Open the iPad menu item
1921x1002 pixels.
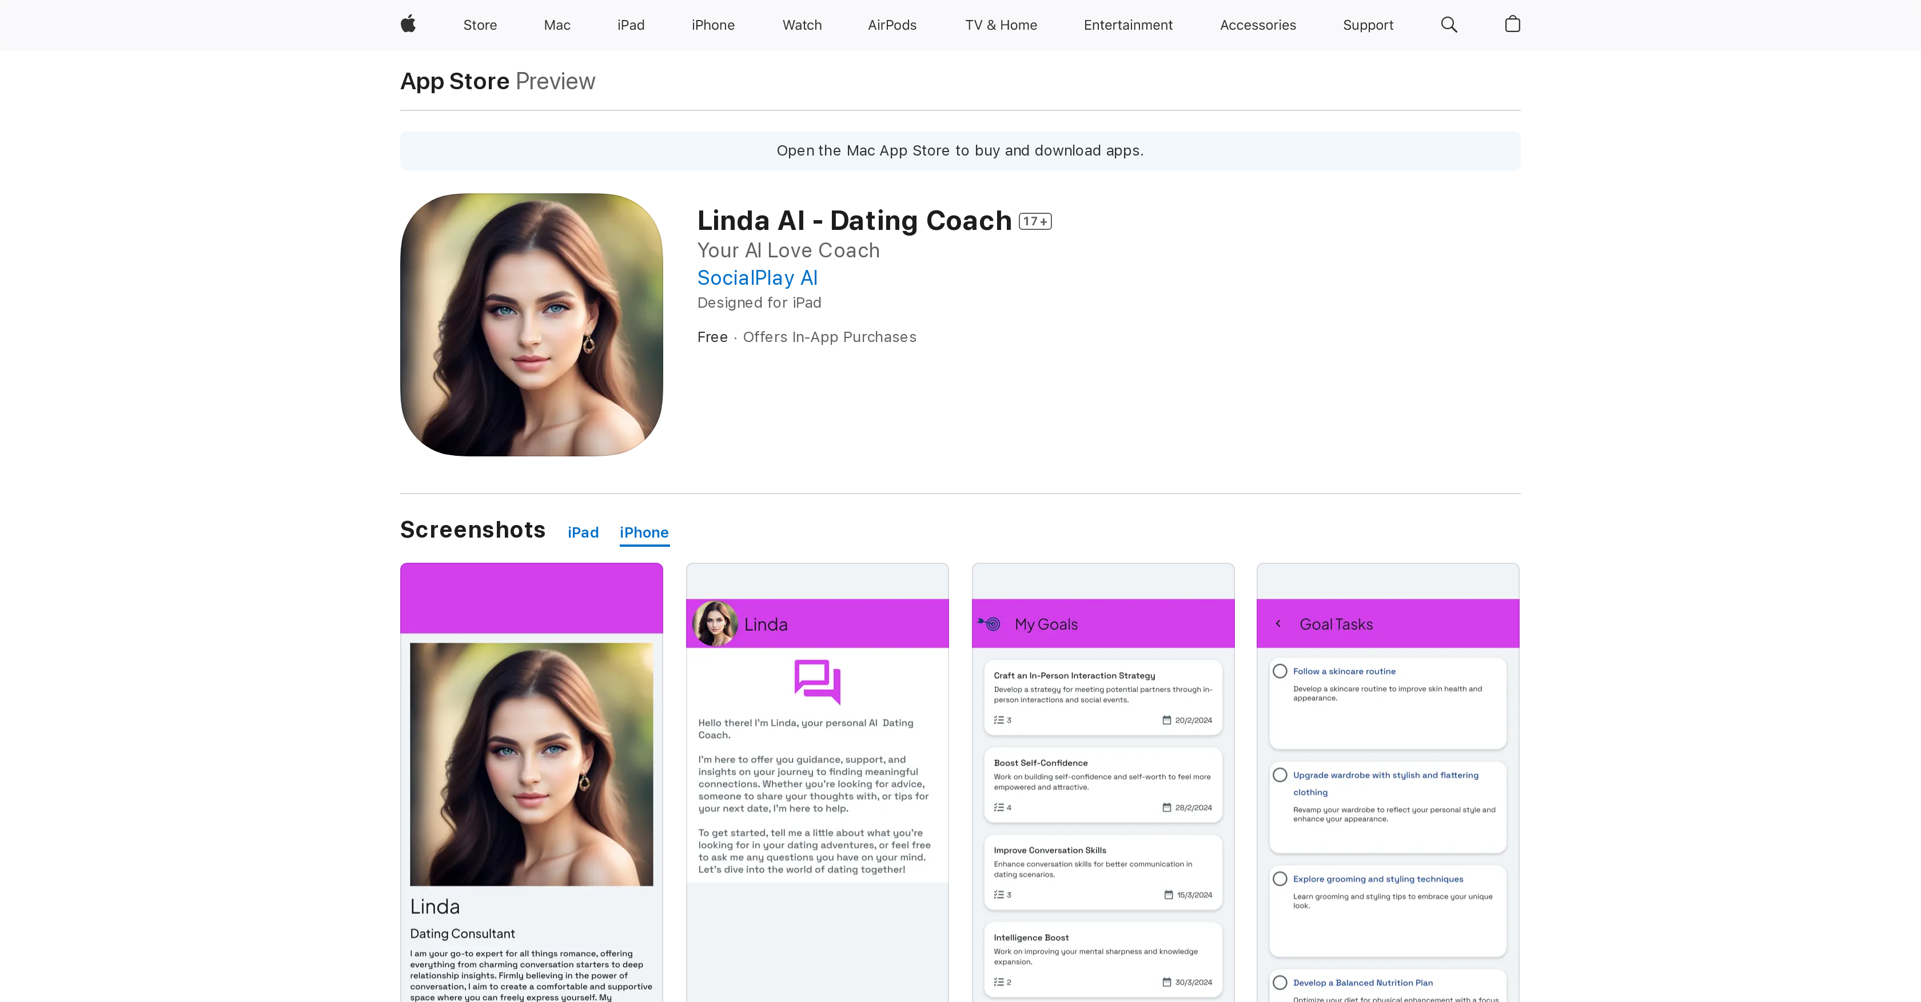631,25
